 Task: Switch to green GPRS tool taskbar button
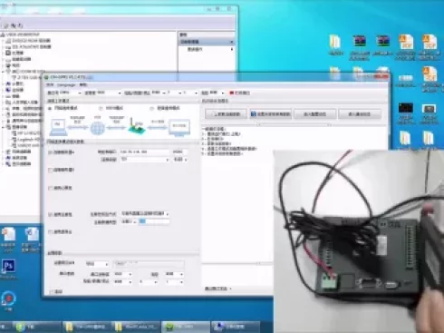[185, 327]
